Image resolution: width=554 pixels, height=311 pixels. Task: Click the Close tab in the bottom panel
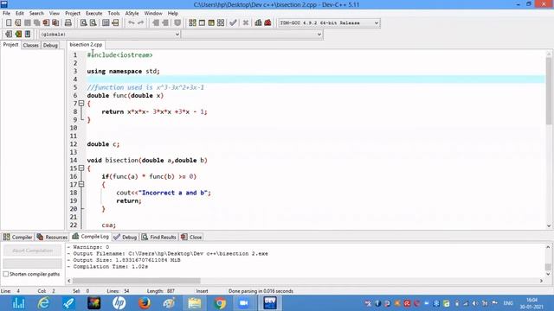tap(191, 237)
